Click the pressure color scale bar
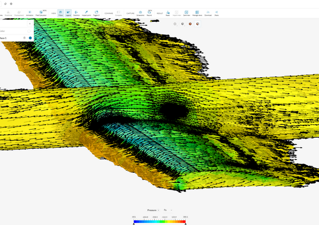This screenshot has width=319, height=225. (x=160, y=221)
